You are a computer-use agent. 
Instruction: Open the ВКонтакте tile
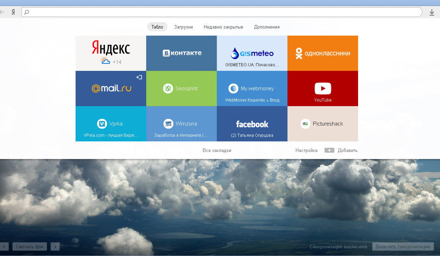[182, 53]
